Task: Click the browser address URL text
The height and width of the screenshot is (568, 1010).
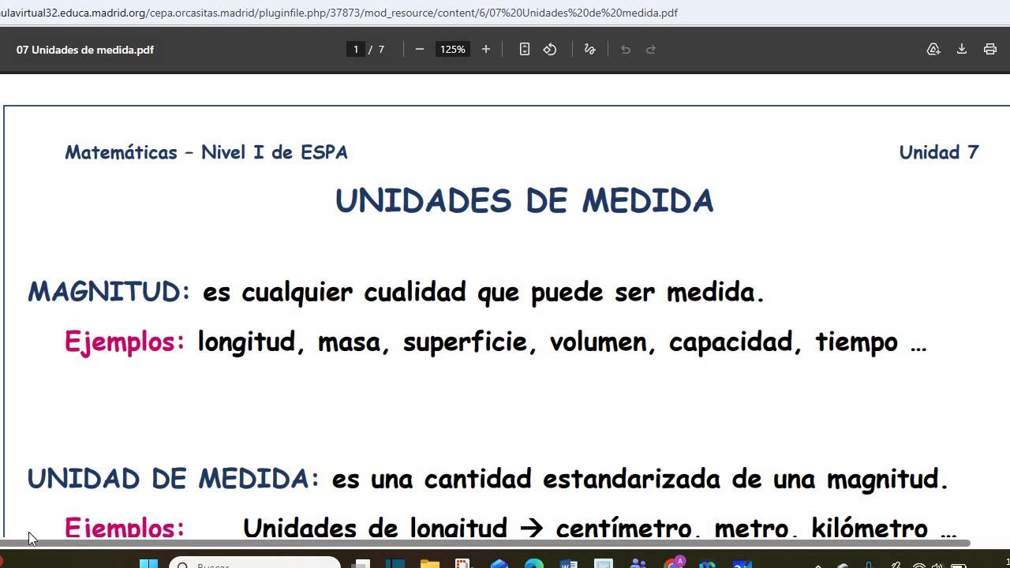Action: [x=339, y=13]
